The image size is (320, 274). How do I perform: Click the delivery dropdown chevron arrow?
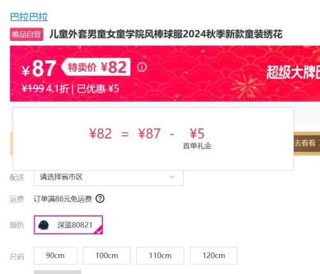172,177
